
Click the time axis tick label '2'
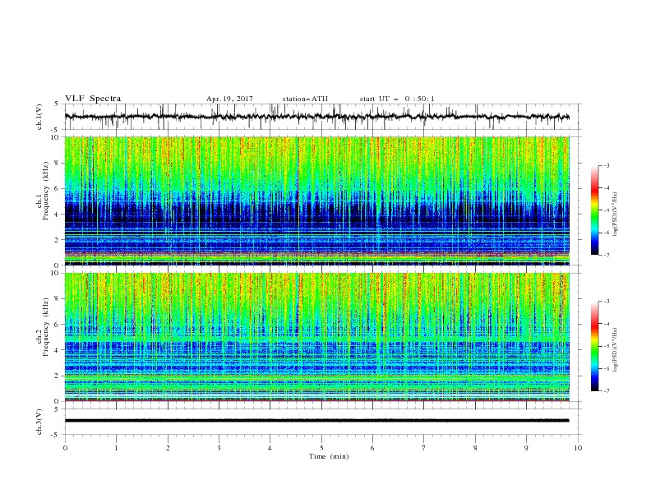click(x=168, y=448)
